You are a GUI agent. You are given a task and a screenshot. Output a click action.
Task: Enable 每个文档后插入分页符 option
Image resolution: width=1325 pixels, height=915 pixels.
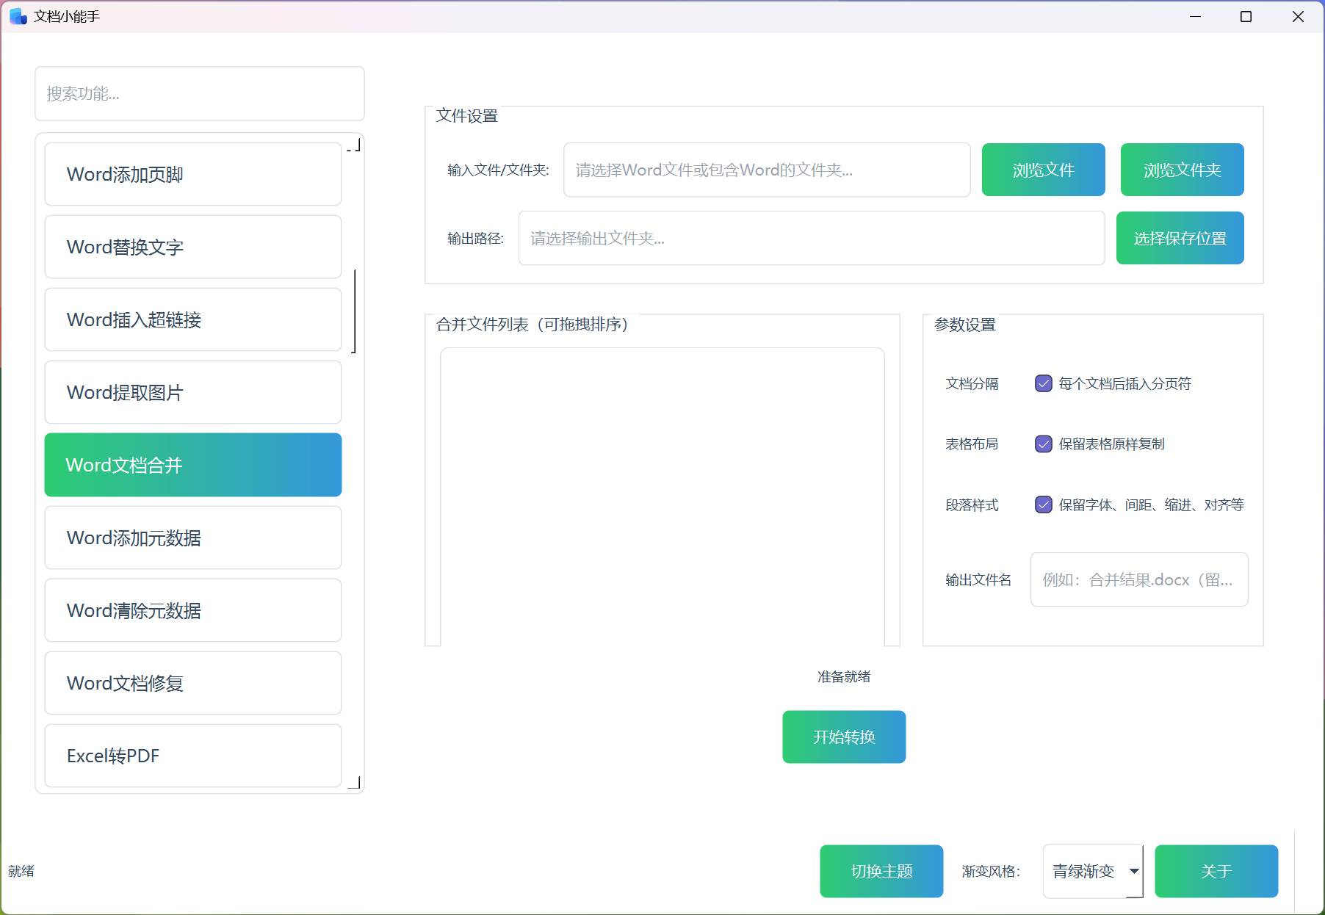[x=1044, y=383]
